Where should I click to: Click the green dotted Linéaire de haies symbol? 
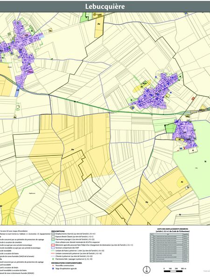(53, 251)
